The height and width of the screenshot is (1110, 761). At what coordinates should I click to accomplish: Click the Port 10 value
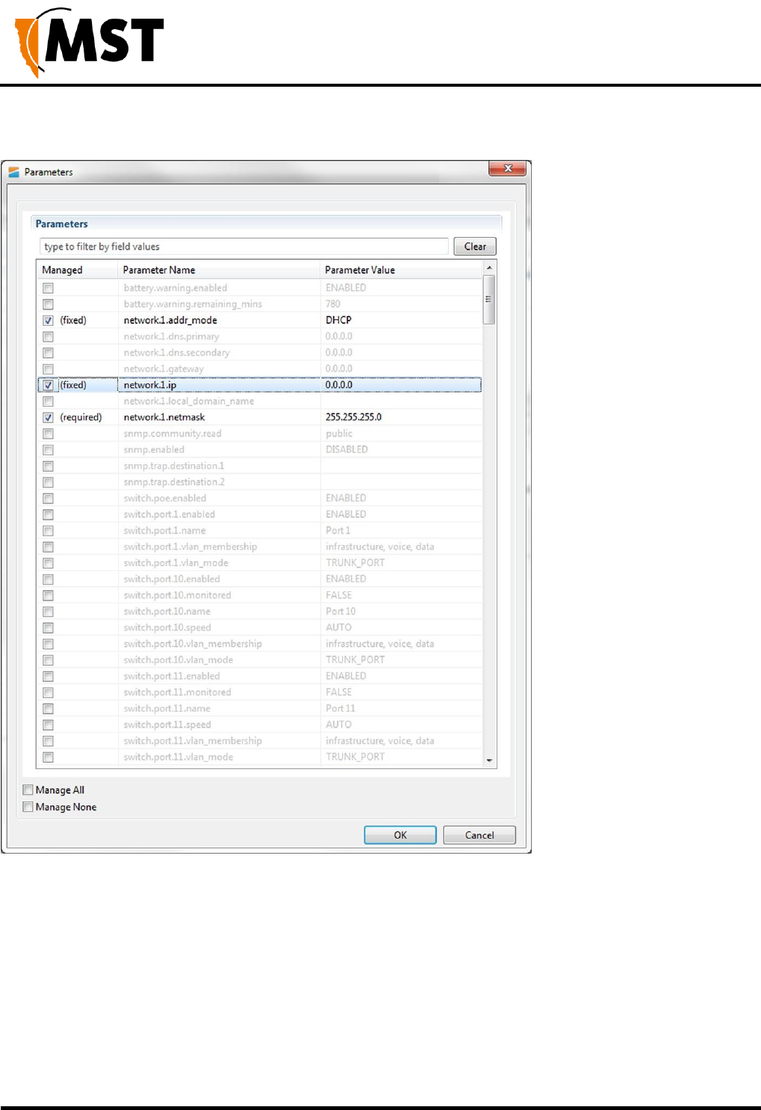pos(341,611)
